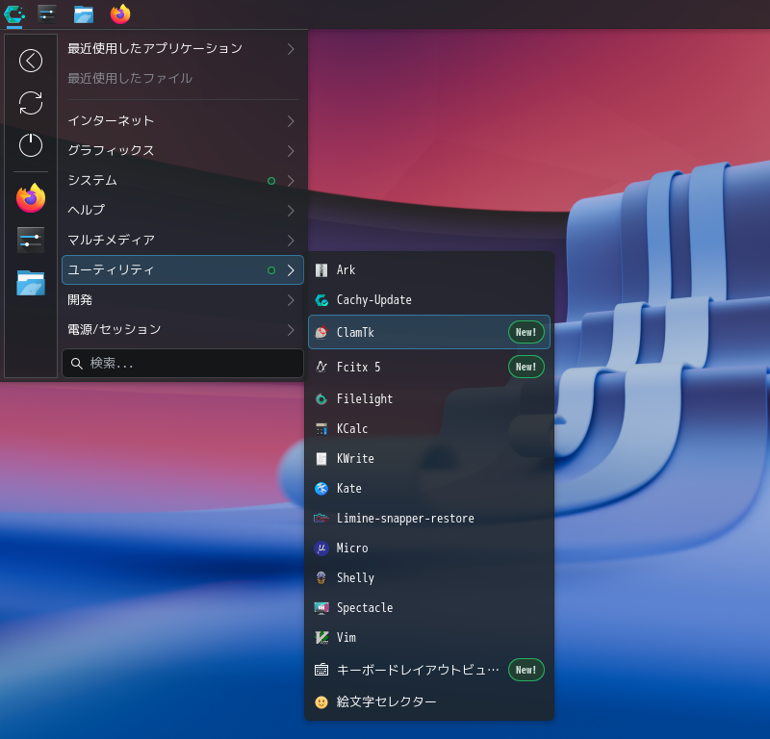Click the Cachy-Update icon
770x739 pixels.
tap(321, 300)
